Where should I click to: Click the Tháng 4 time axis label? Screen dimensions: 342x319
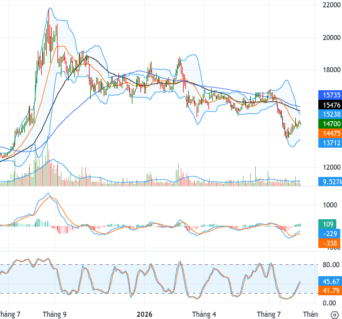[x=204, y=314]
